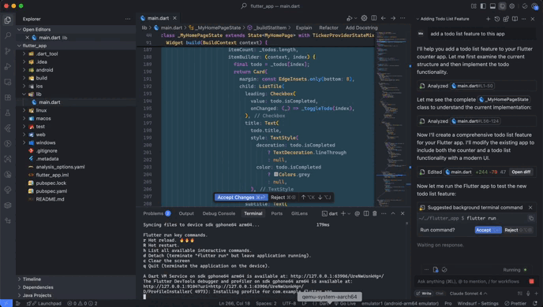Click Windsurf - Settings in status bar

[477, 304]
